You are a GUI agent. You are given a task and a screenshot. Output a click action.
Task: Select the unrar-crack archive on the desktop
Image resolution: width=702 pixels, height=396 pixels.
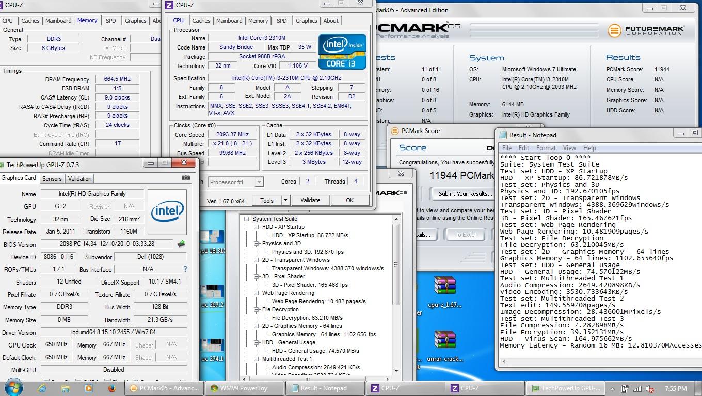444,346
